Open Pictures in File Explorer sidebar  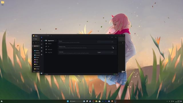point(37,58)
